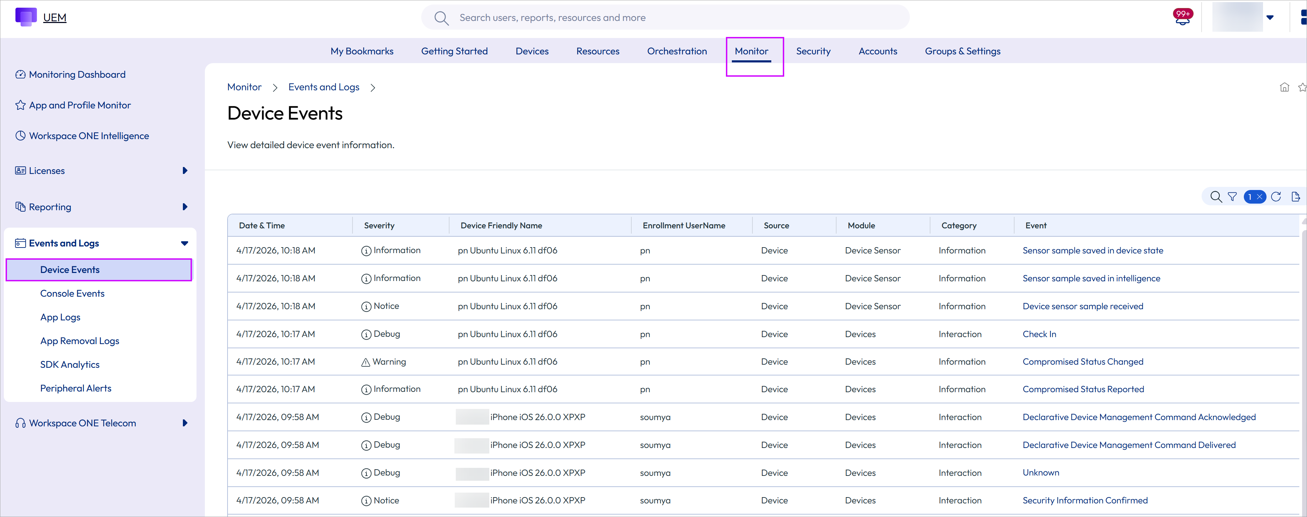Open Console Events in sidebar

[72, 294]
